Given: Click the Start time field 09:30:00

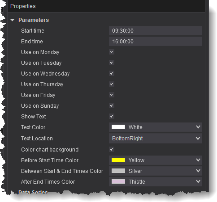Looking at the screenshot, I should point(156,31).
